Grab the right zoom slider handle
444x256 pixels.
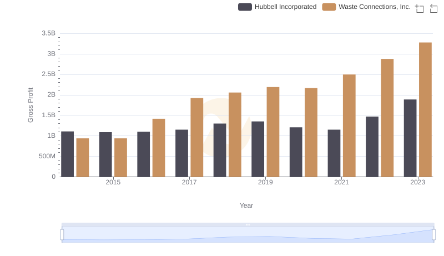coord(433,234)
